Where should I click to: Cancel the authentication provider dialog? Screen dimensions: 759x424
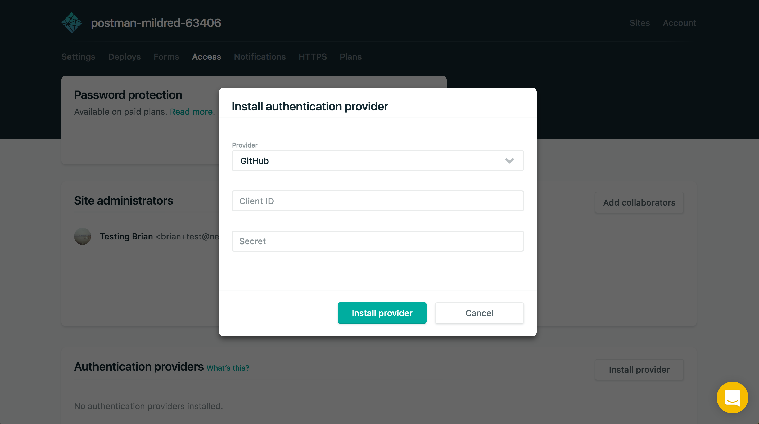479,313
